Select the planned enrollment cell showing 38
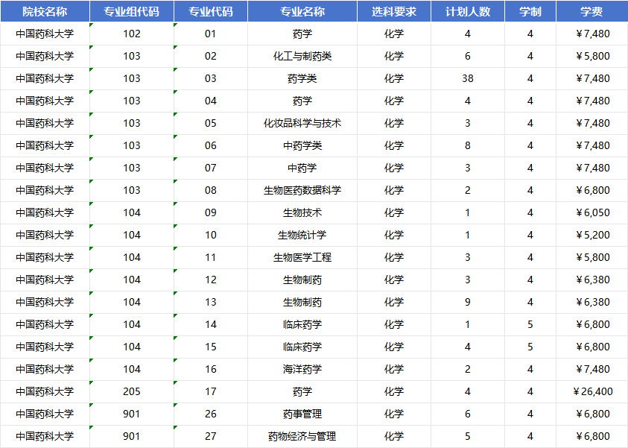Image resolution: width=628 pixels, height=448 pixels. [x=468, y=78]
